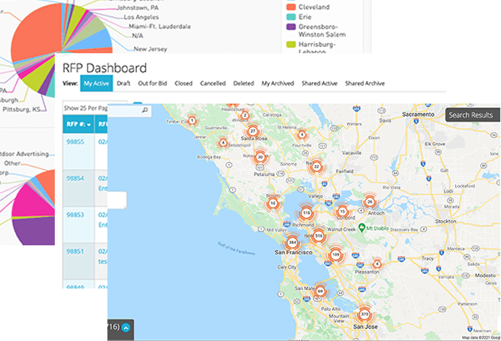Select the Closed view tab
Image resolution: width=501 pixels, height=341 pixels.
pyautogui.click(x=183, y=83)
